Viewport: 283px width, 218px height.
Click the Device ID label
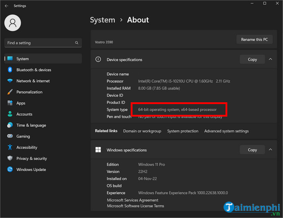[x=115, y=95]
